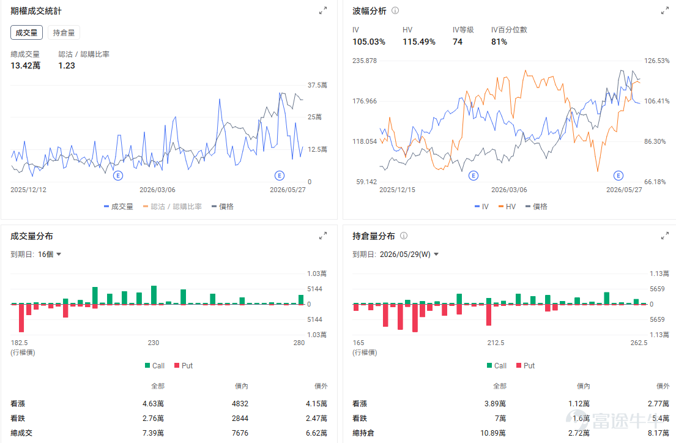Click the 總持倉 價外 value 8.17萬
Screen dimensions: 676x443
[x=658, y=433]
